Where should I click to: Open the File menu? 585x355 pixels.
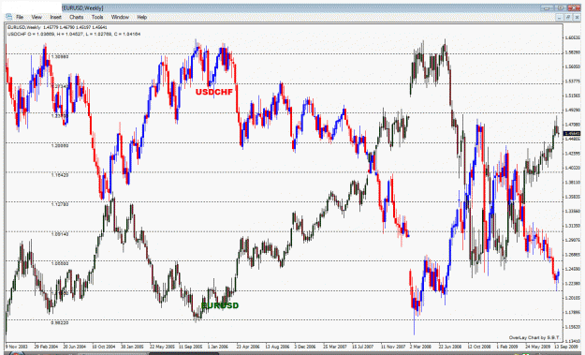click(x=20, y=17)
